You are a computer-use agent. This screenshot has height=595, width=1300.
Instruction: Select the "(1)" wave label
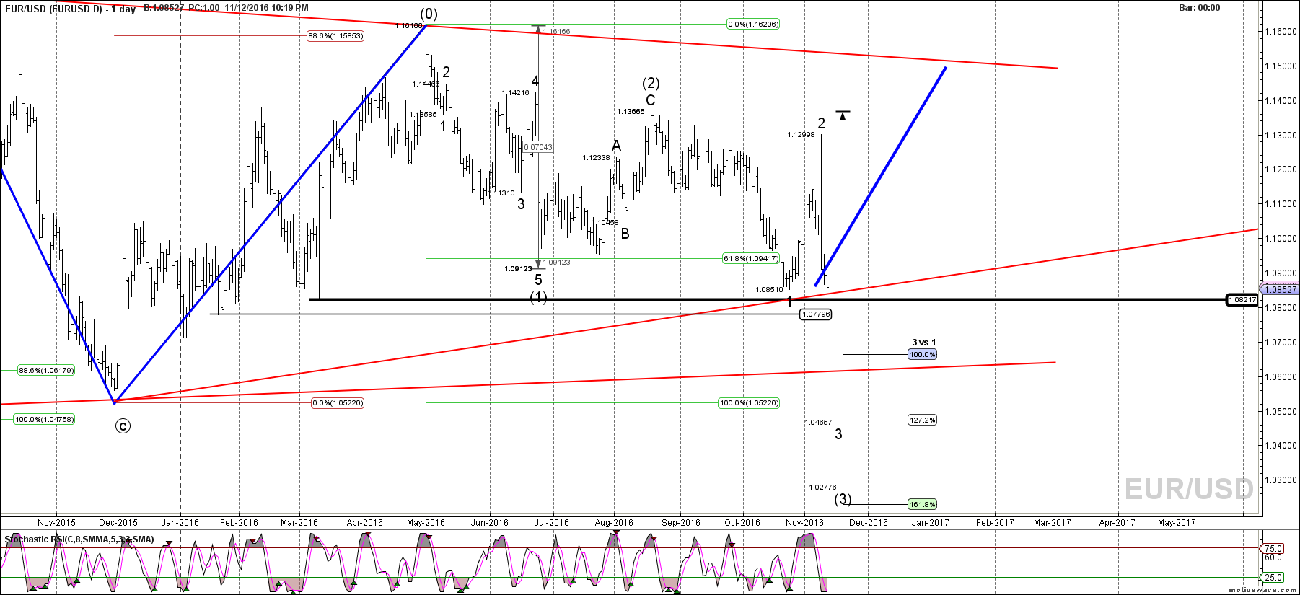tap(538, 297)
